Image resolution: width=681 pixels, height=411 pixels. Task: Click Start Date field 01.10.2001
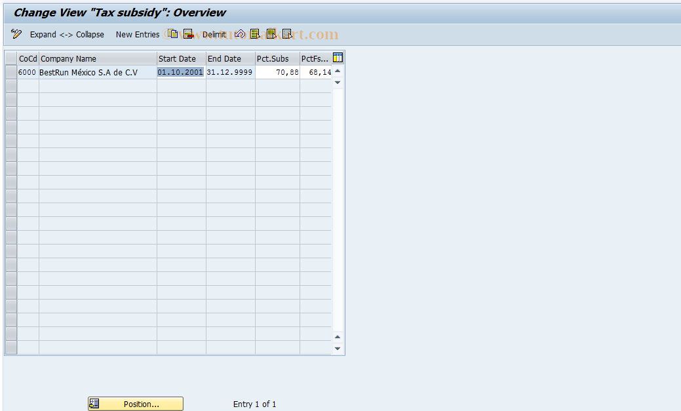point(181,72)
